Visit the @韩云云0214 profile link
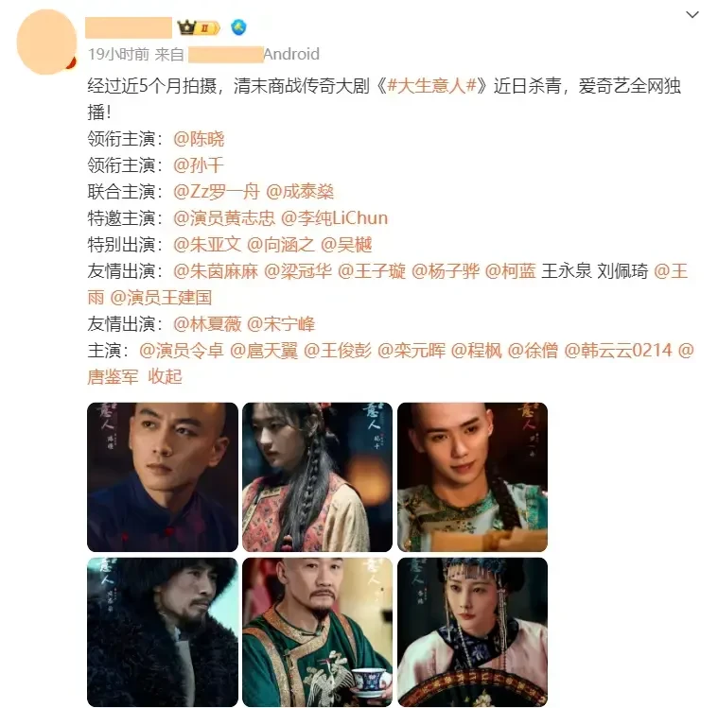The width and height of the screenshot is (718, 708). (618, 351)
